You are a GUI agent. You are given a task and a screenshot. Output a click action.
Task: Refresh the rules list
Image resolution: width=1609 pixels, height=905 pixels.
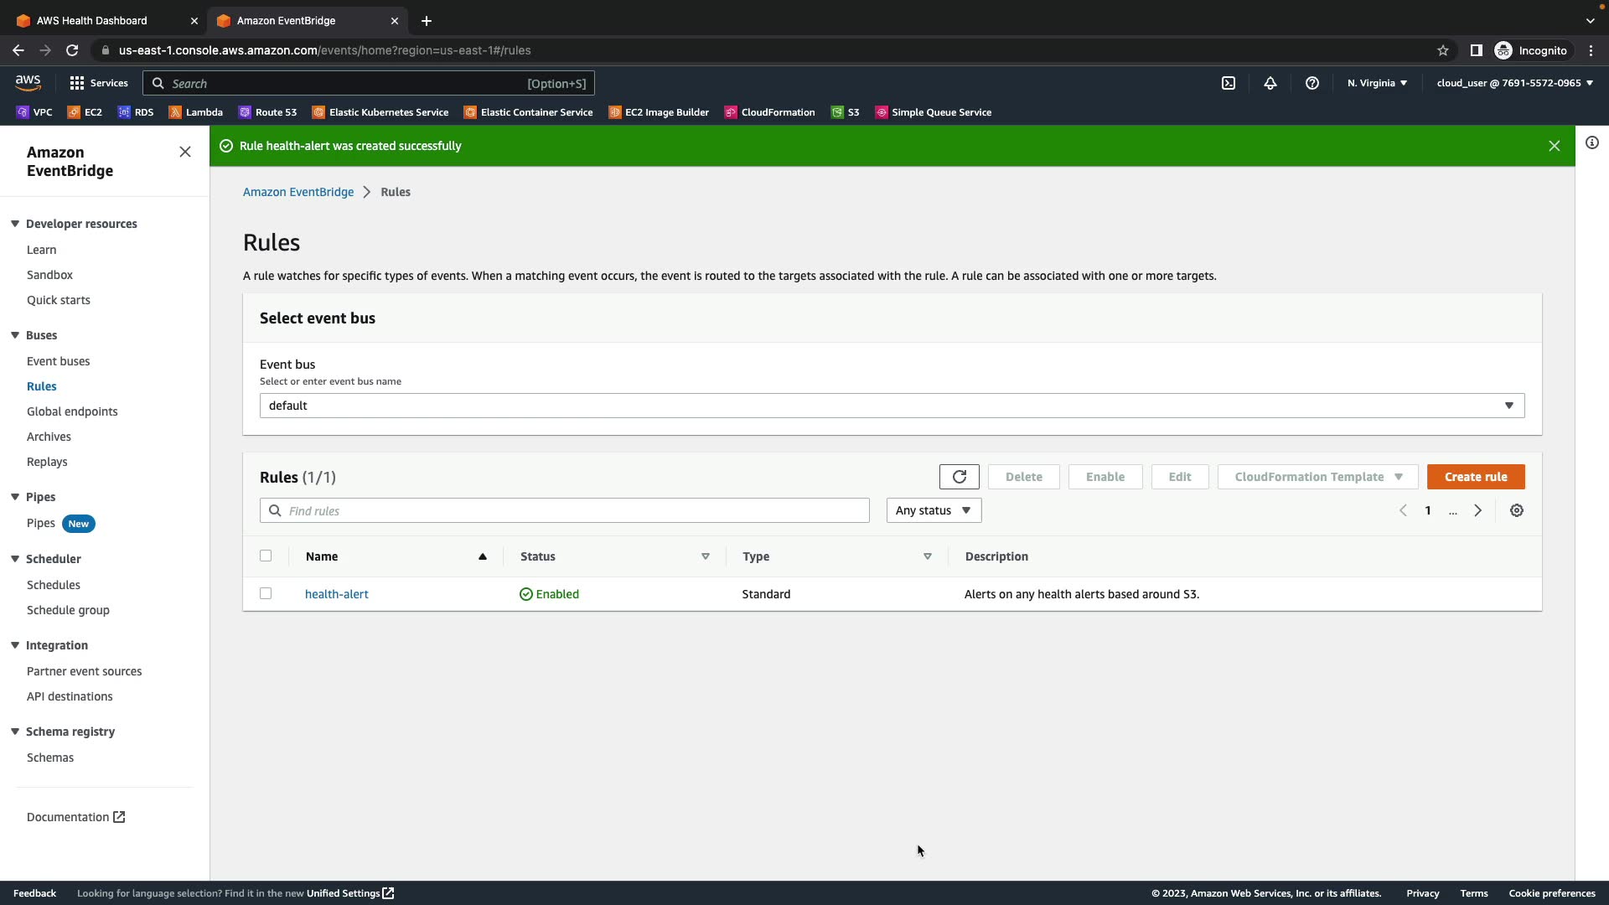pyautogui.click(x=959, y=477)
